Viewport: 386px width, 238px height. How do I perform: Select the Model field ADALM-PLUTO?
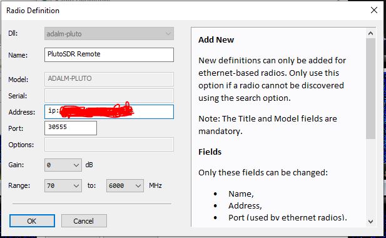109,79
